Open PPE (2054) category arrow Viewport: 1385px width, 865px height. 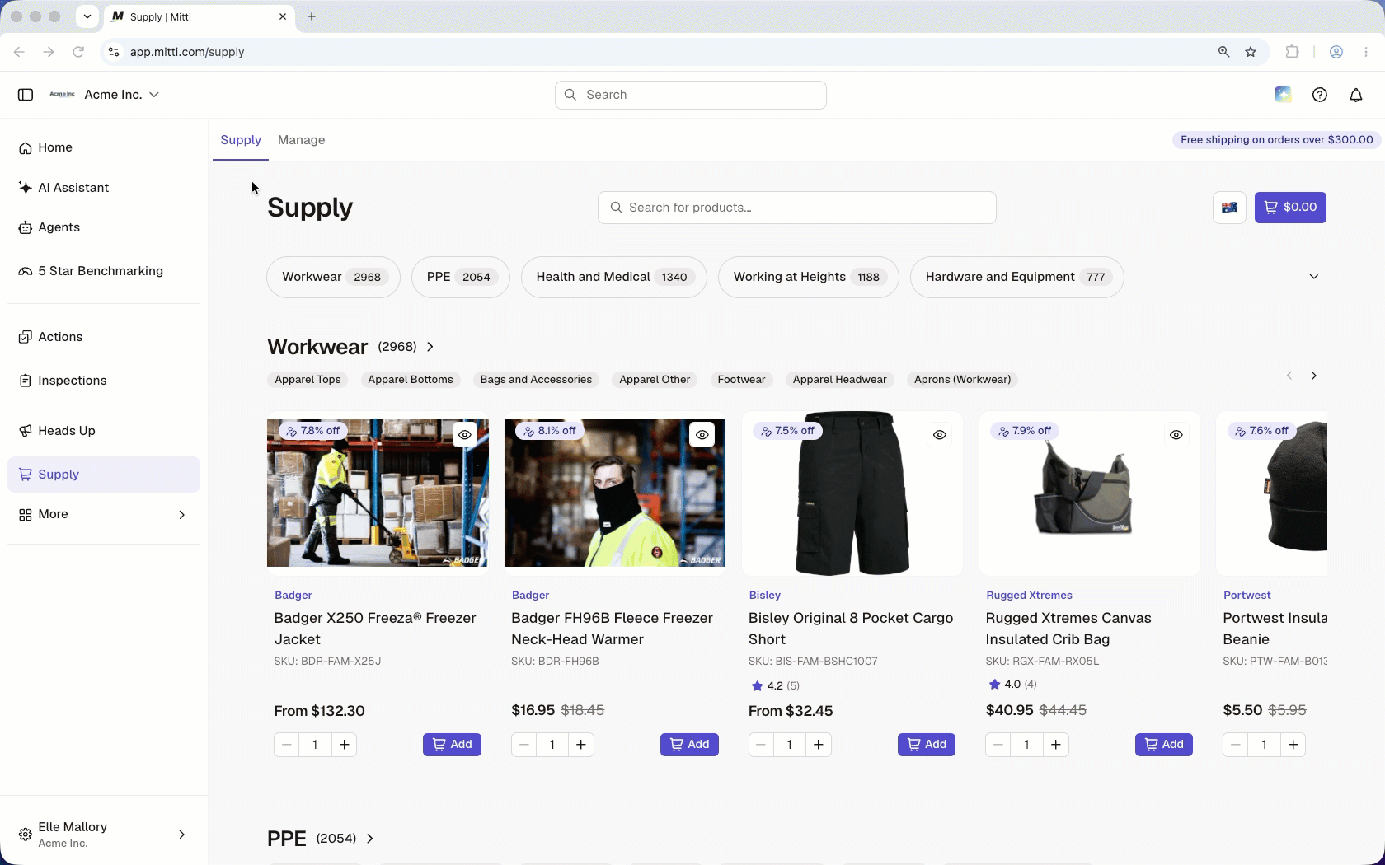coord(370,839)
